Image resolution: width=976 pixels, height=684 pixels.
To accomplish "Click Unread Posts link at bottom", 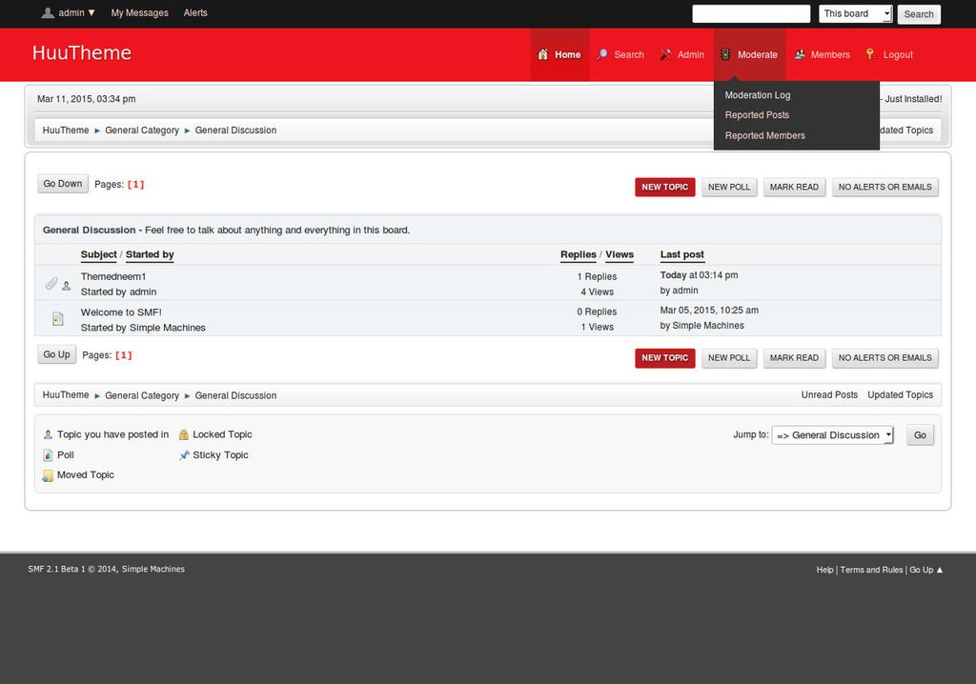I will tap(829, 394).
